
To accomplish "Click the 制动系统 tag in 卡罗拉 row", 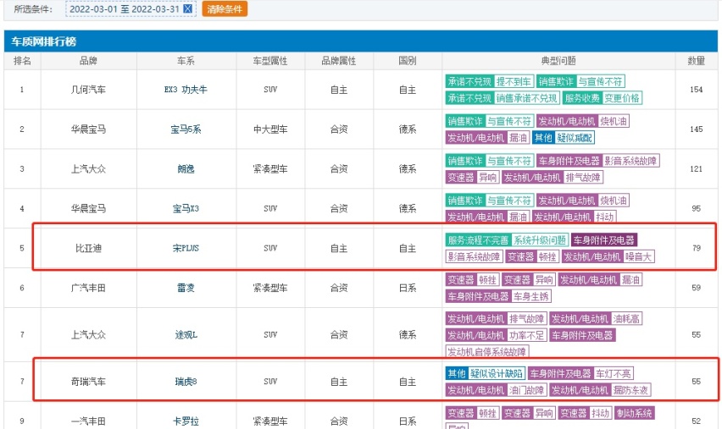I will click(634, 412).
